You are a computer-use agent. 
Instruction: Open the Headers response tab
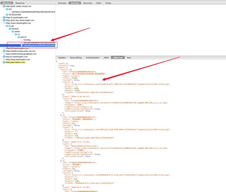(62, 58)
